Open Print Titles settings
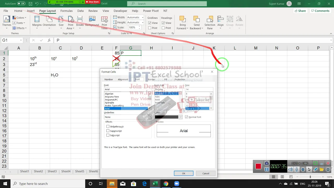334x188 pixels. [104, 22]
